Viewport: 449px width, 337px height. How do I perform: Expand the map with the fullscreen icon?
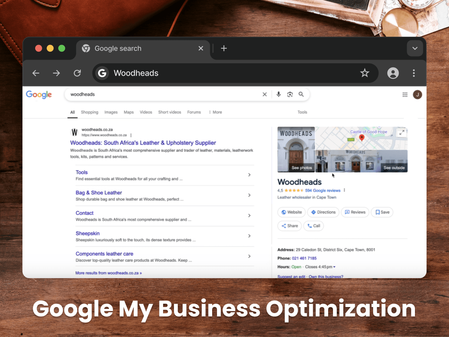point(401,133)
